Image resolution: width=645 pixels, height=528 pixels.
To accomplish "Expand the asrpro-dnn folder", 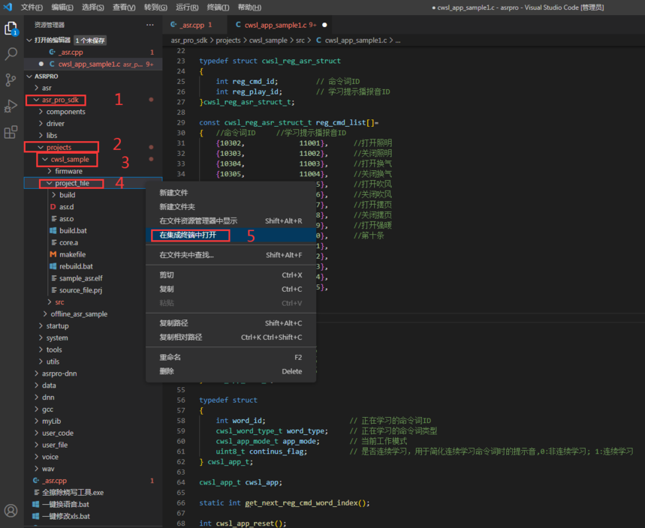I will pyautogui.click(x=37, y=373).
